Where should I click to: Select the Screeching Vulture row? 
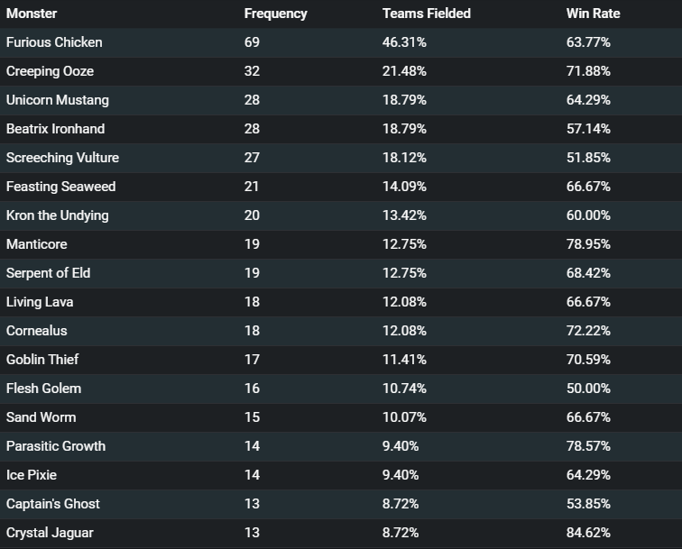[341, 158]
